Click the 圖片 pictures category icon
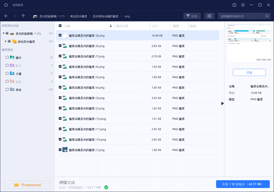The height and width of the screenshot is (192, 274). pyautogui.click(x=12, y=57)
